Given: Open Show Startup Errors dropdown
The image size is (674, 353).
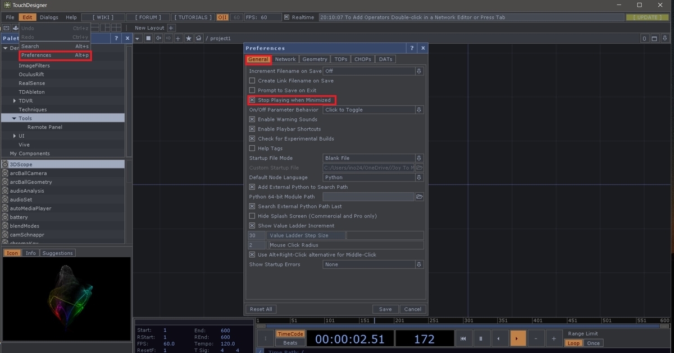Looking at the screenshot, I should pyautogui.click(x=374, y=264).
